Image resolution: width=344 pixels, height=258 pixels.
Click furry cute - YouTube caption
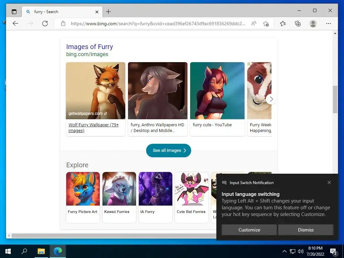pyautogui.click(x=212, y=125)
